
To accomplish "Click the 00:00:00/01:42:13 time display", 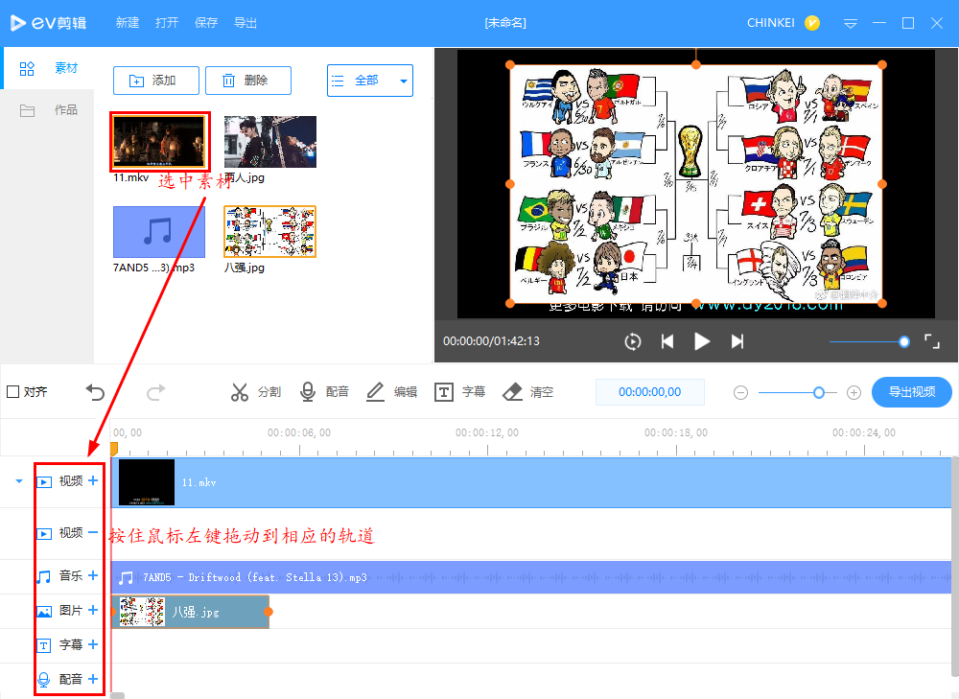I will click(x=491, y=341).
